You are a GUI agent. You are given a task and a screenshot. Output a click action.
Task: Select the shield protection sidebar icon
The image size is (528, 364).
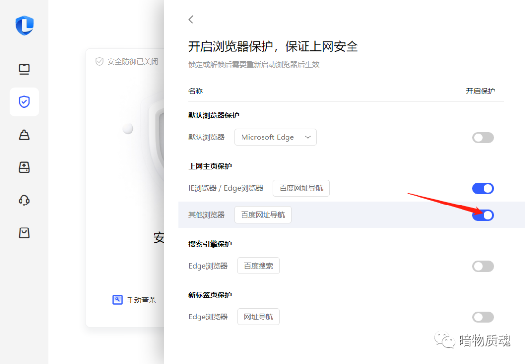pos(24,102)
